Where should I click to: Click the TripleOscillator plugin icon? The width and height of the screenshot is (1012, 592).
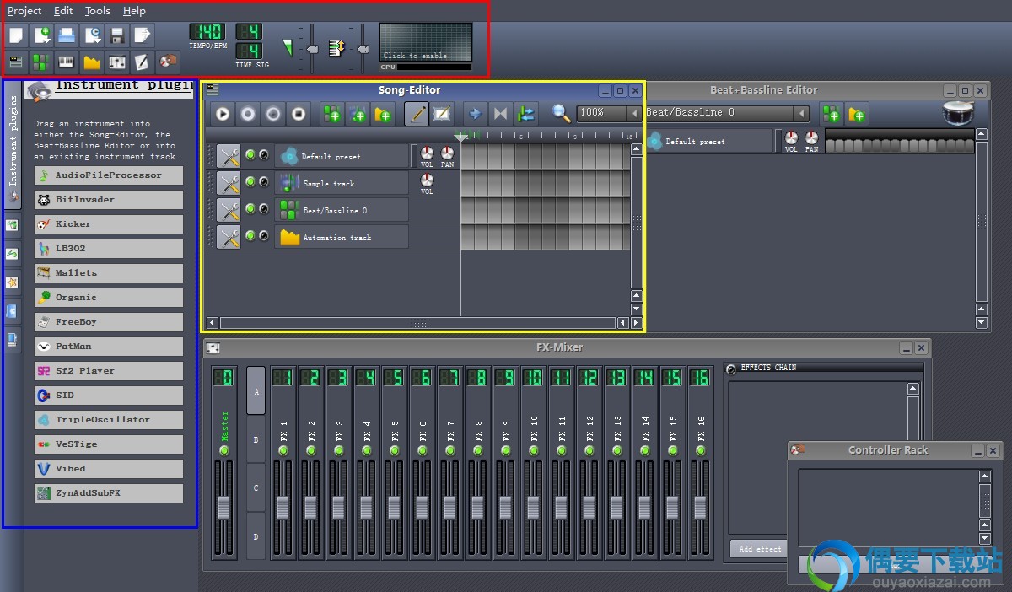[x=44, y=420]
